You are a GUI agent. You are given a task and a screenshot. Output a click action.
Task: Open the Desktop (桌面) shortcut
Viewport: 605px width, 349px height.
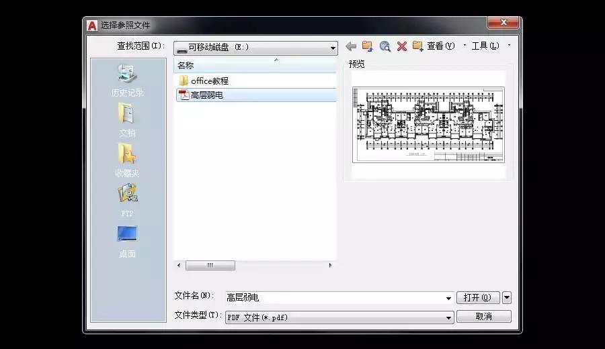[x=127, y=242]
